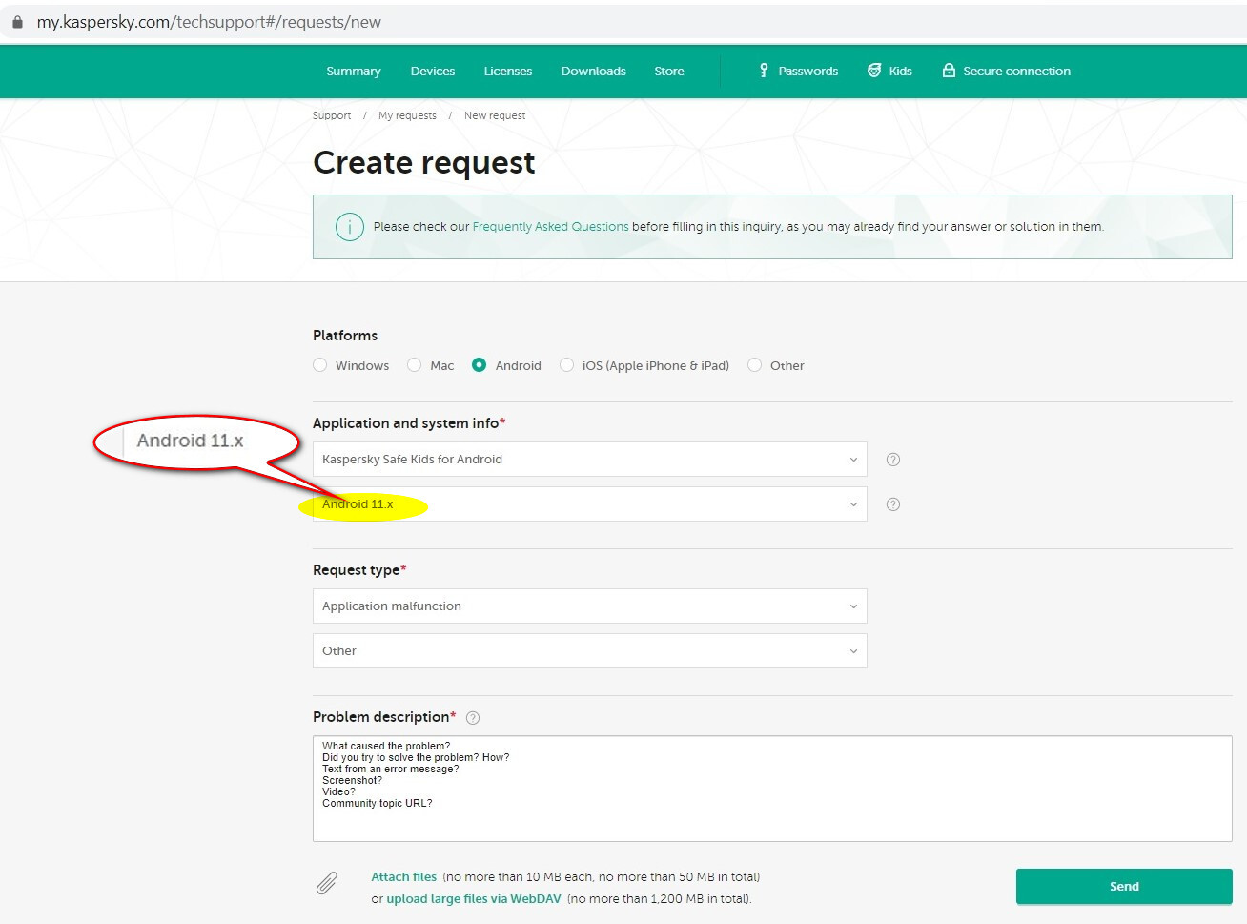Click the Support breadcrumb link
1247x924 pixels.
(332, 116)
